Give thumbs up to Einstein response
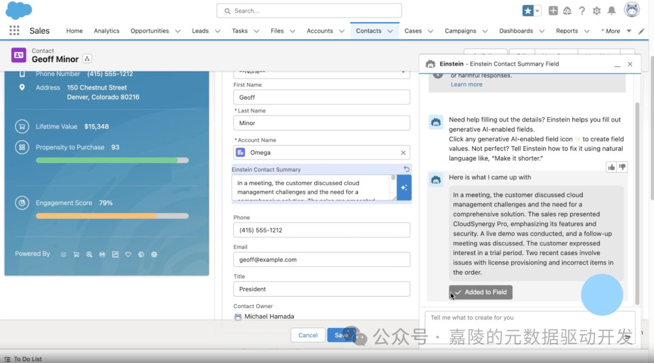This screenshot has width=654, height=363. 612,167
